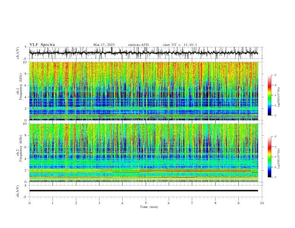Click the time axis tick label "5"
This screenshot has height=228, width=295.
pos(146,203)
